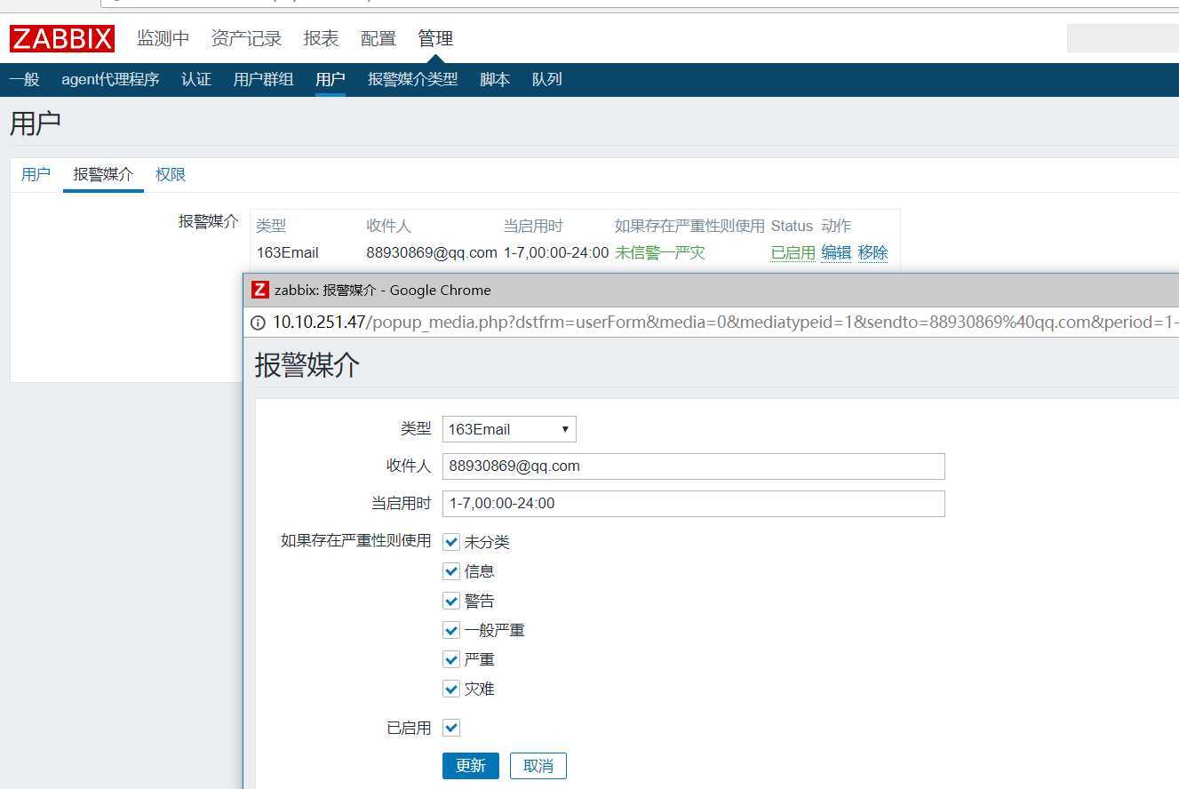This screenshot has width=1179, height=789.
Task: Uncheck the 警告 severity checkbox
Action: [451, 601]
